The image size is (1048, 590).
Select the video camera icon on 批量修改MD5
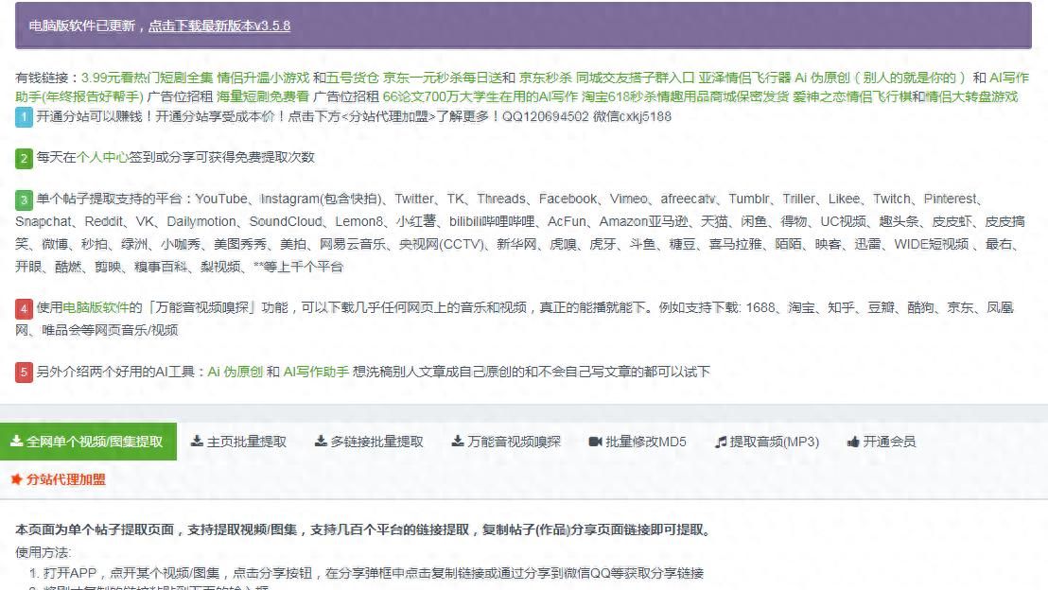click(x=594, y=440)
